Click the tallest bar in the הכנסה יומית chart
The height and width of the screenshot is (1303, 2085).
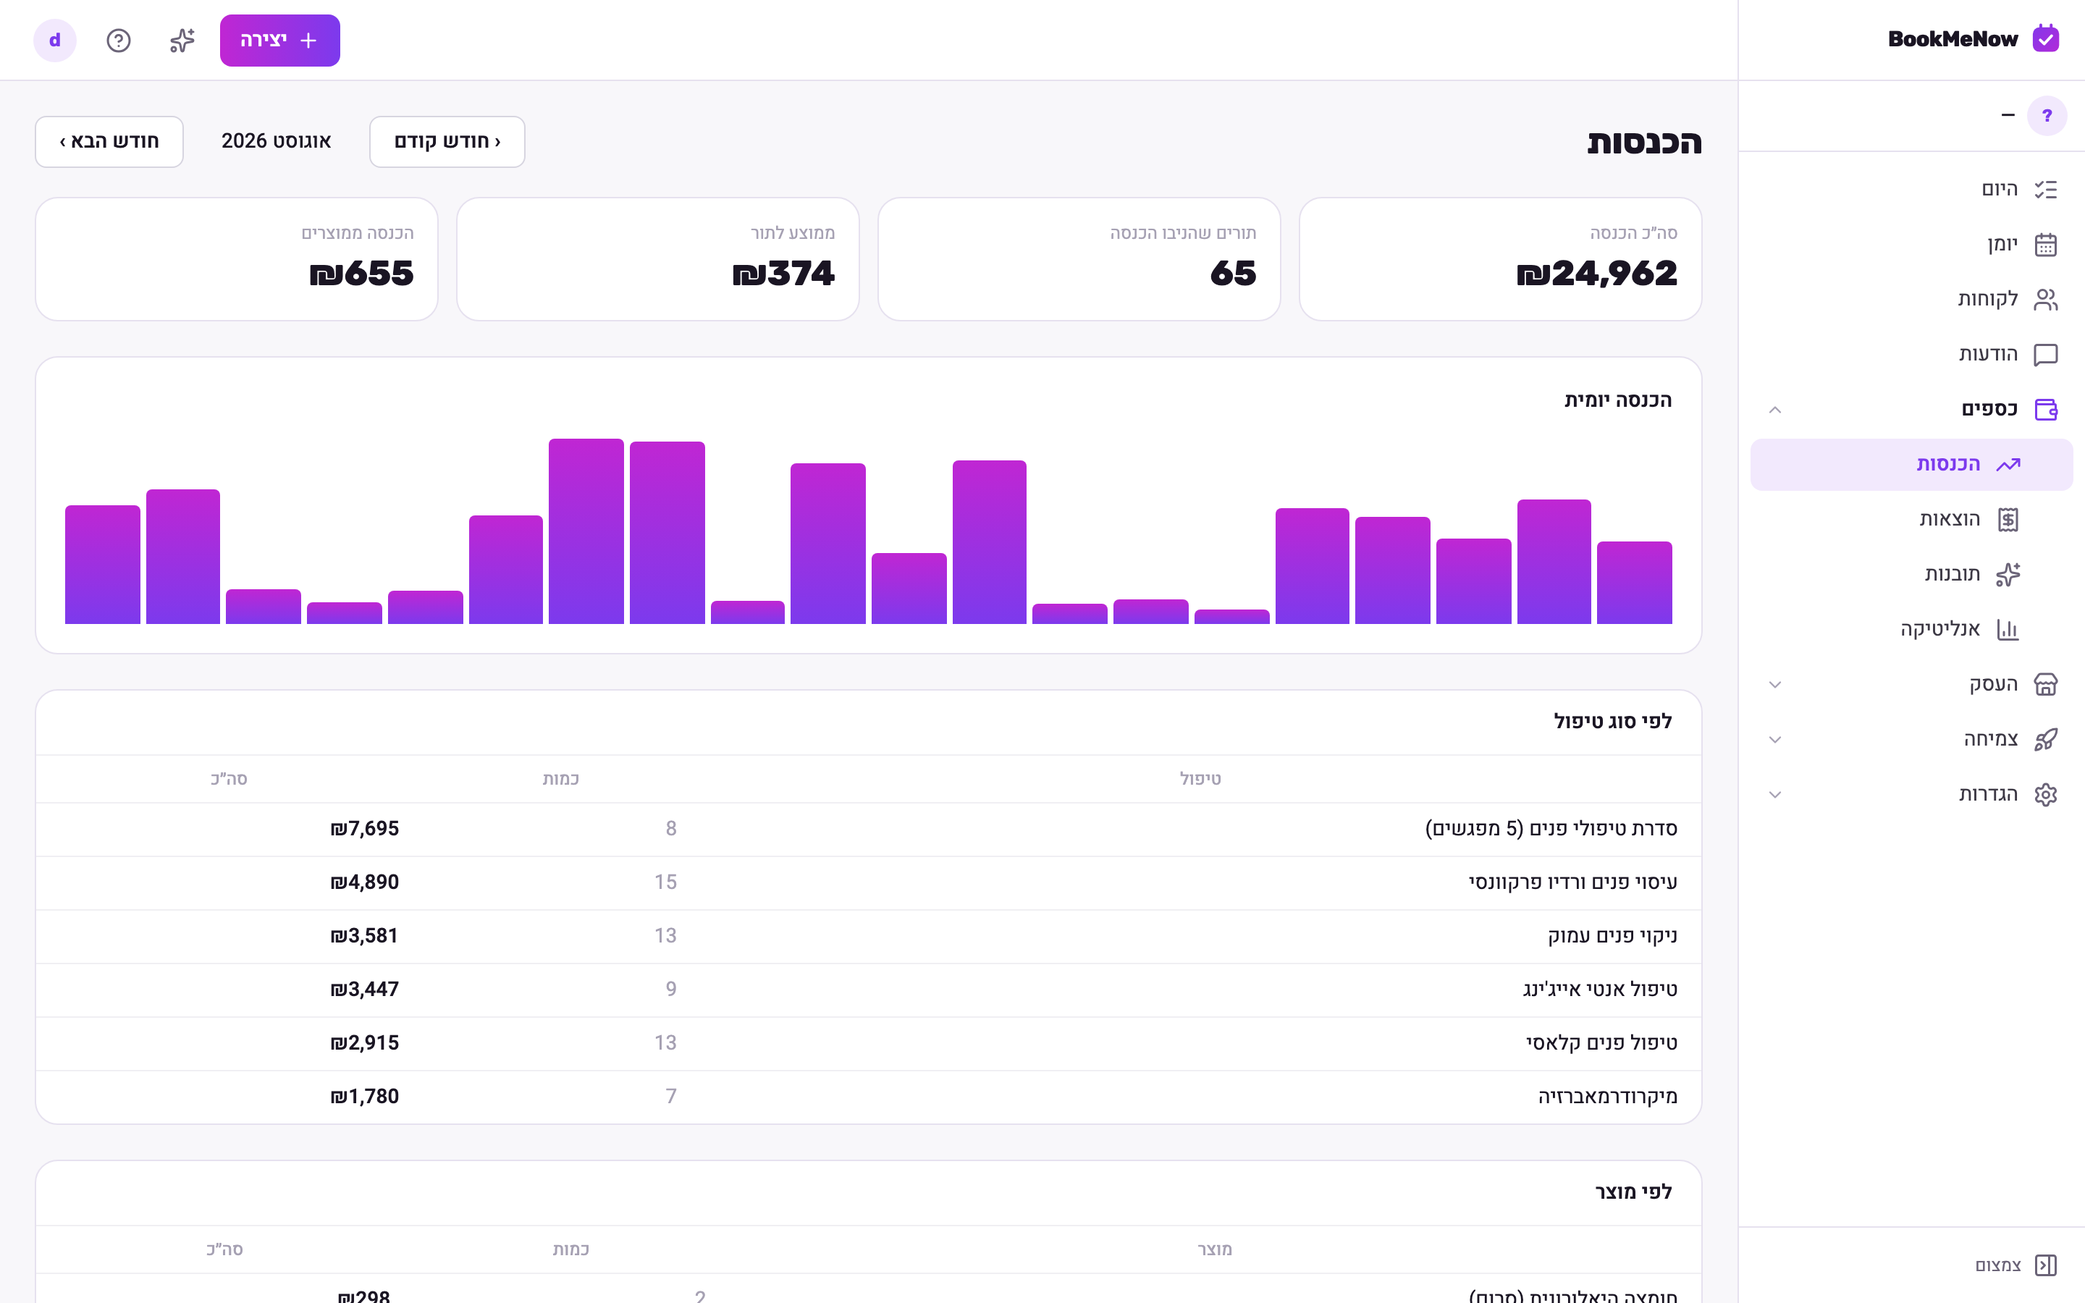(586, 531)
